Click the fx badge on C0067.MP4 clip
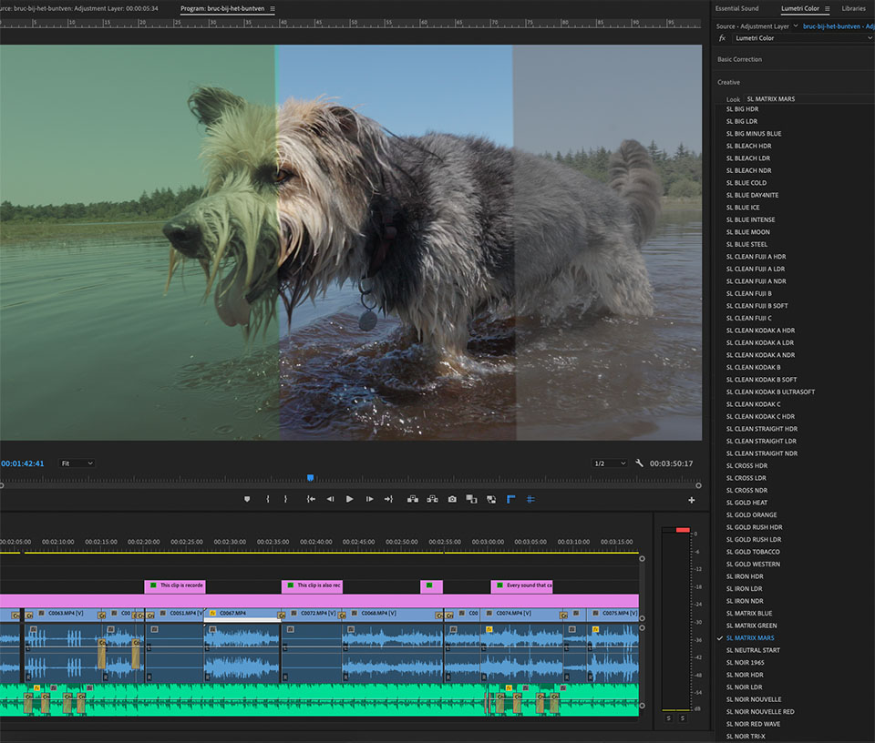 point(212,613)
